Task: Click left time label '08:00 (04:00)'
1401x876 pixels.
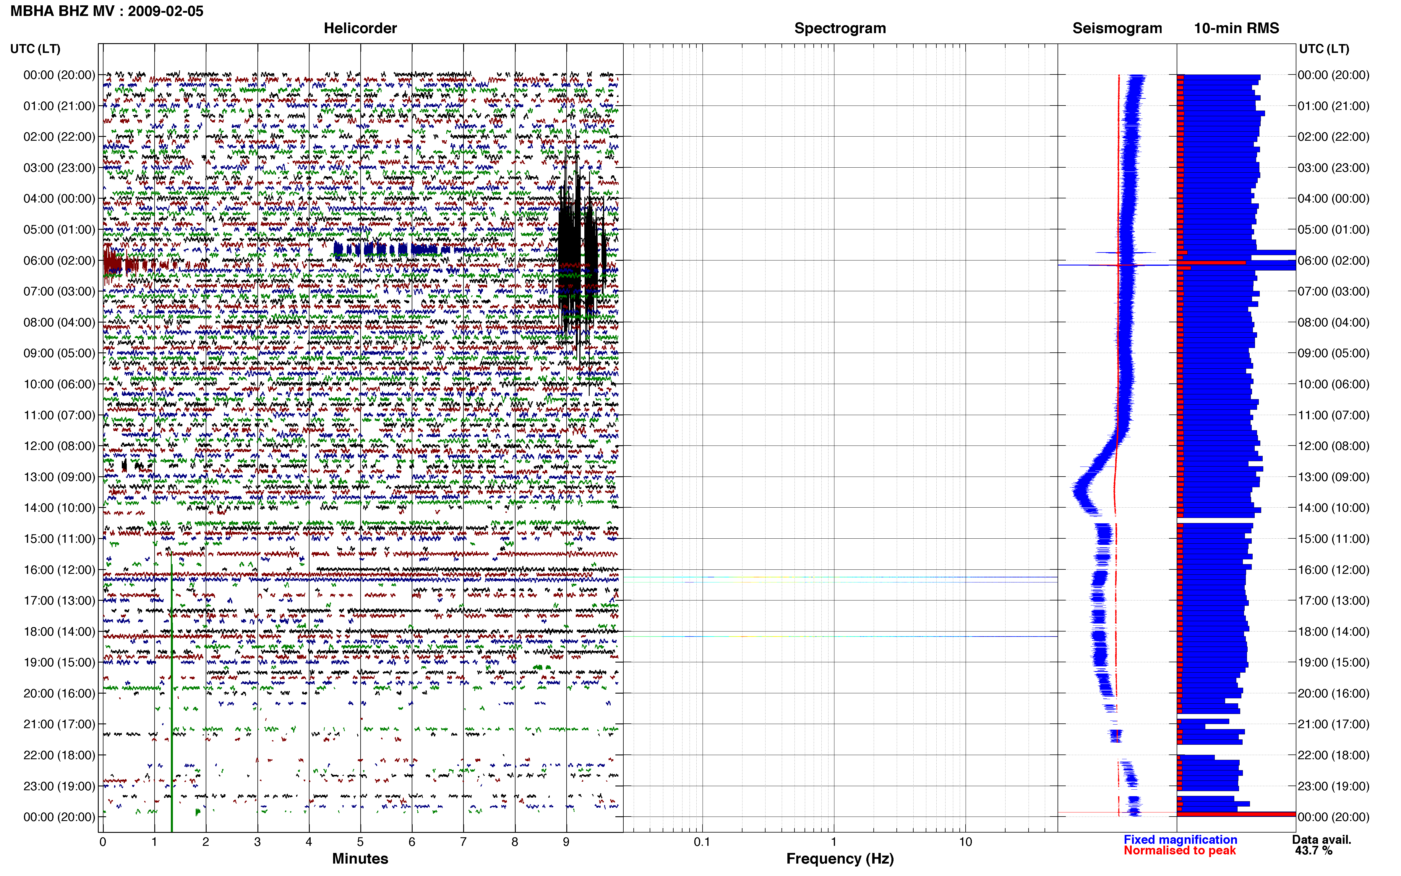Action: (x=59, y=322)
